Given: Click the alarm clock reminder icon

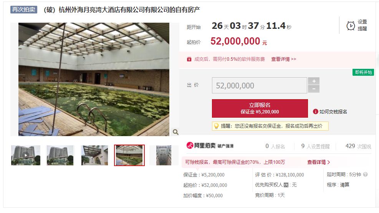Looking at the screenshot, I should pos(351,26).
